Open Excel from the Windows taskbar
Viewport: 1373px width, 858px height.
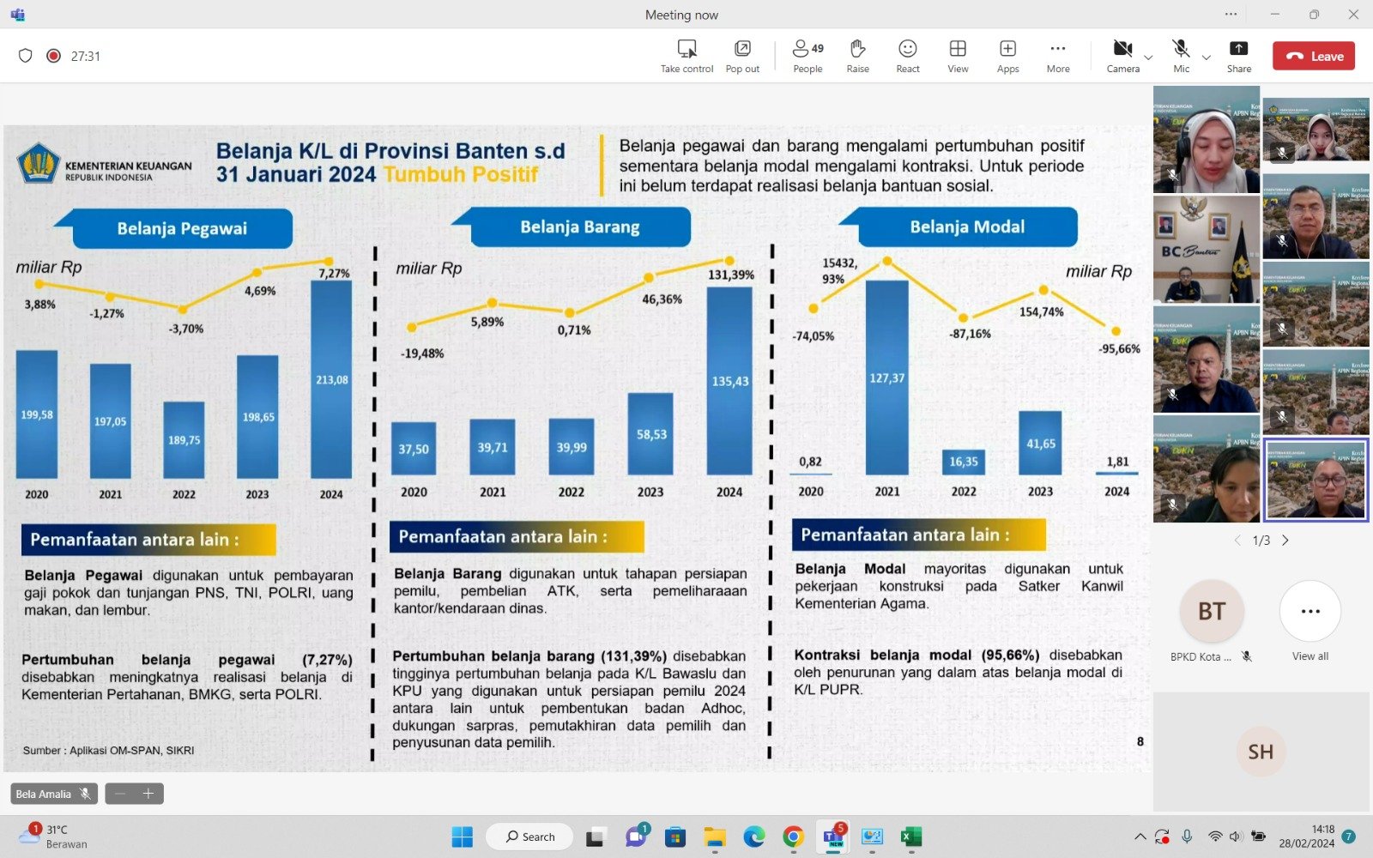coord(910,837)
